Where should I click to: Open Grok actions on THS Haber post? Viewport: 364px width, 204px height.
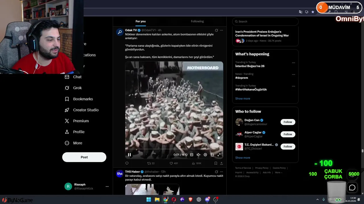tap(216, 172)
